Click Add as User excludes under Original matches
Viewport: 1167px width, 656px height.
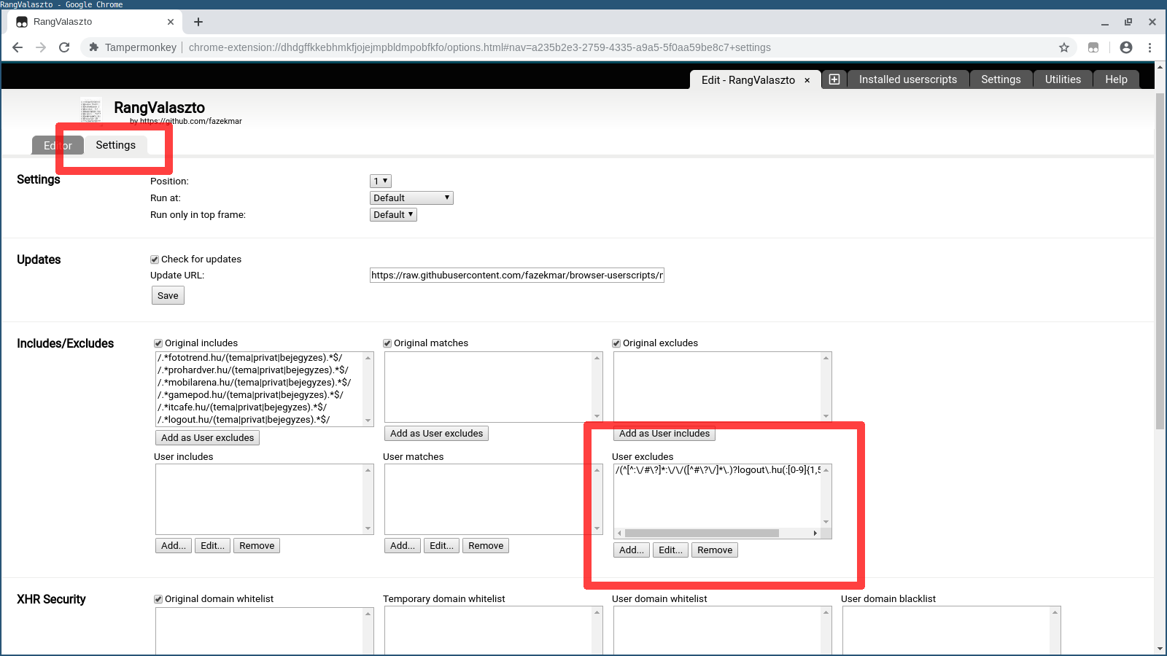(x=436, y=433)
